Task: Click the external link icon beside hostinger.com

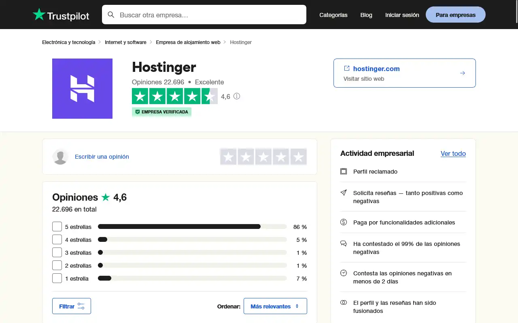Action: click(x=347, y=68)
